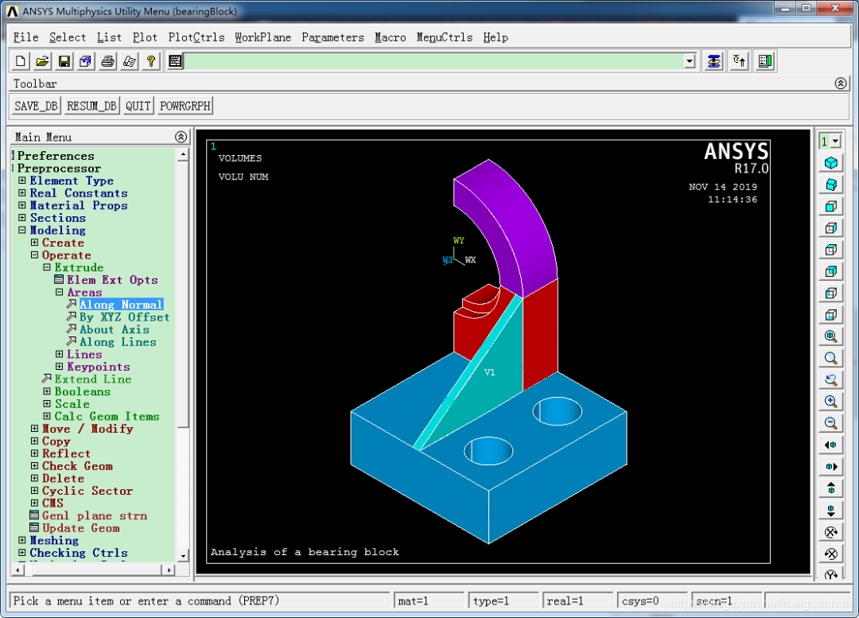Open the Parameters menu

click(x=332, y=37)
